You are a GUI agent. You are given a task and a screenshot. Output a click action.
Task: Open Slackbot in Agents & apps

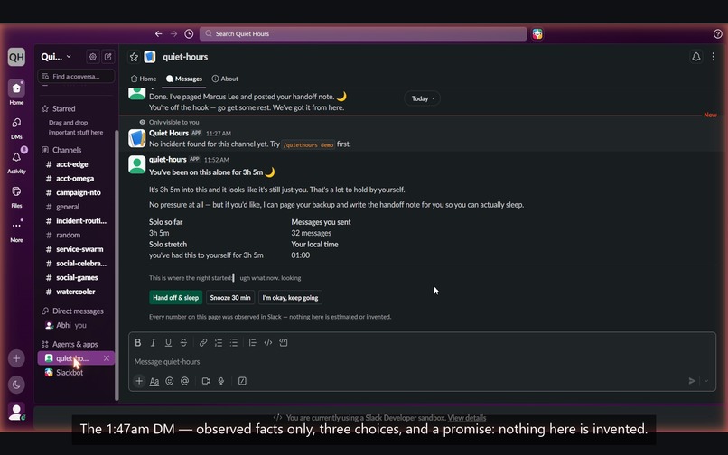tap(76, 372)
